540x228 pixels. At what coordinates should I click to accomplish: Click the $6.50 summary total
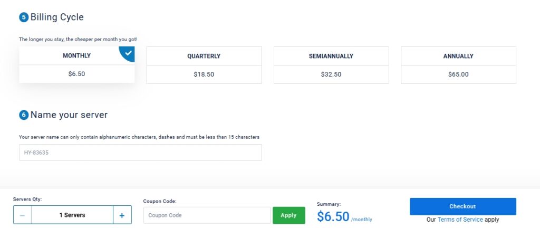(x=333, y=216)
